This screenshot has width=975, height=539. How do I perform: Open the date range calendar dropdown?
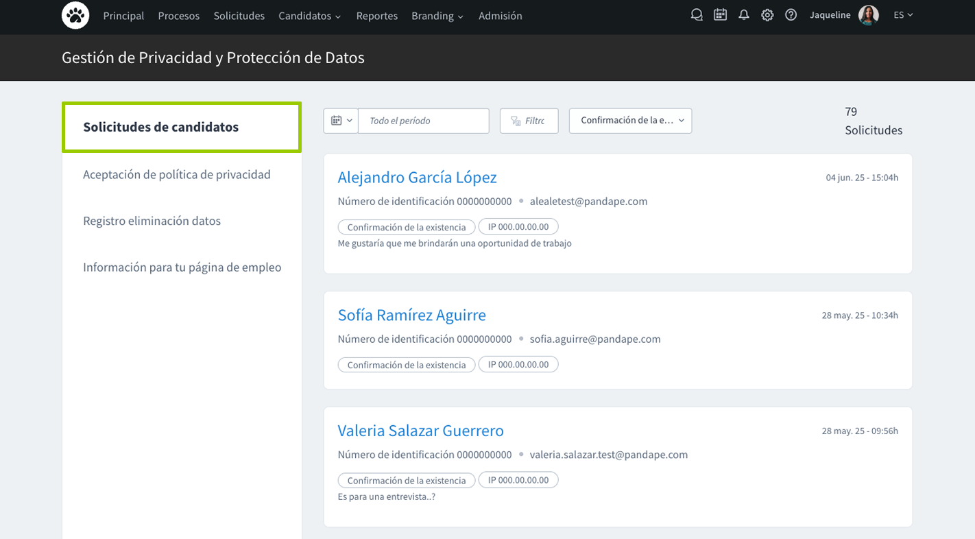(x=341, y=121)
